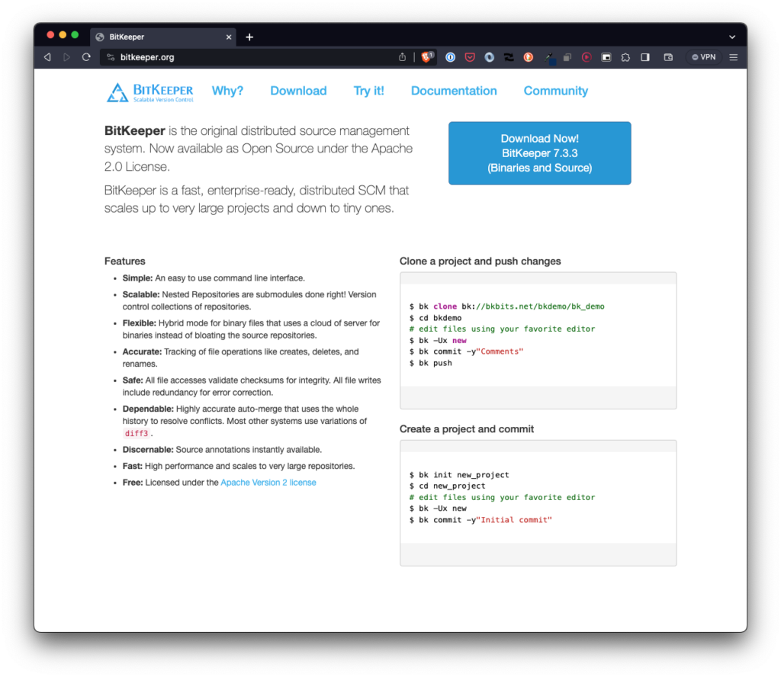
Task: Click the blue ring extension icon
Action: [x=489, y=57]
